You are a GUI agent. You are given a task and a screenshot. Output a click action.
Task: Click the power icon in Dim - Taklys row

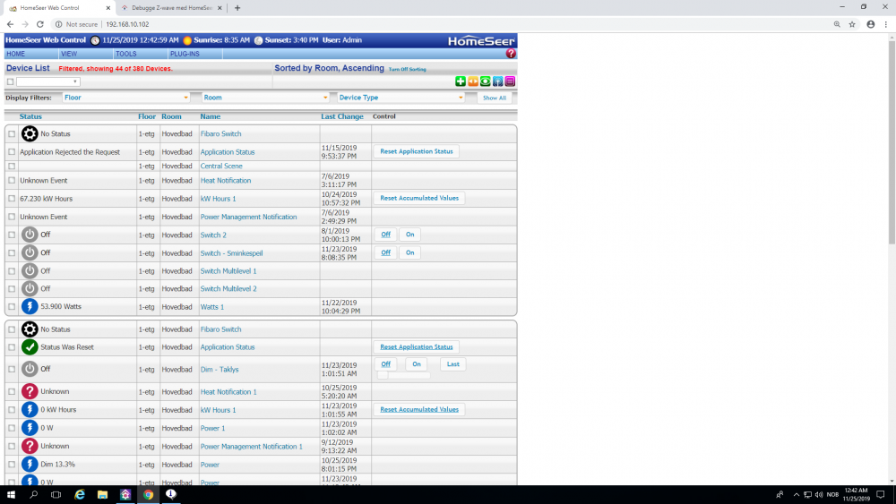[x=30, y=370]
